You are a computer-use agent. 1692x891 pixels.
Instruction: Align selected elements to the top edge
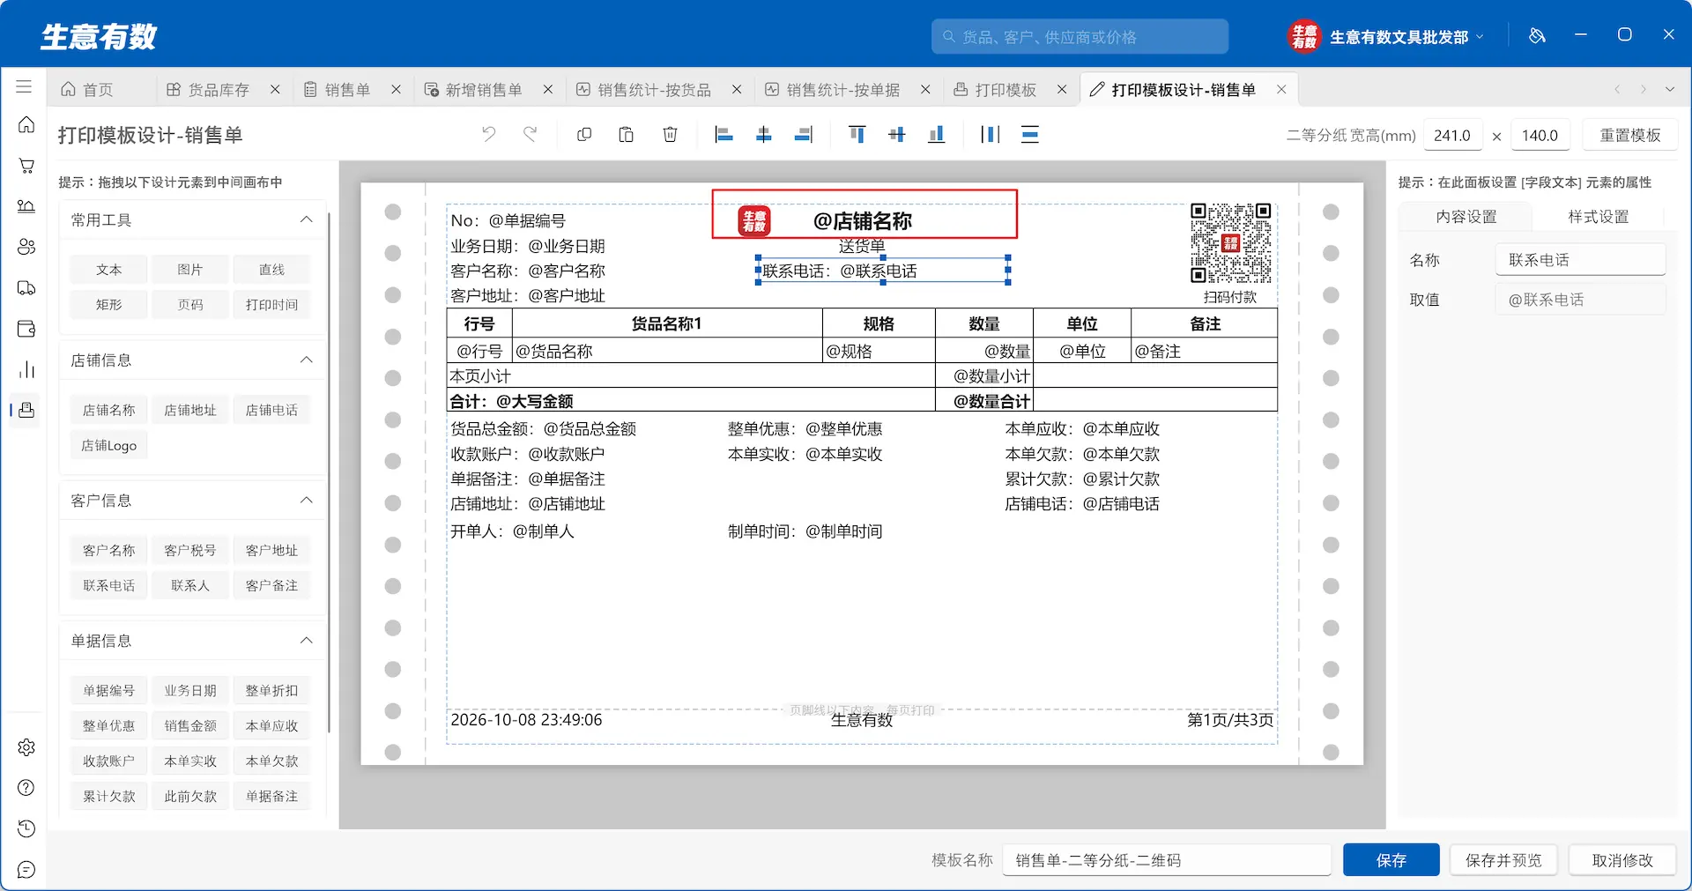coord(857,134)
